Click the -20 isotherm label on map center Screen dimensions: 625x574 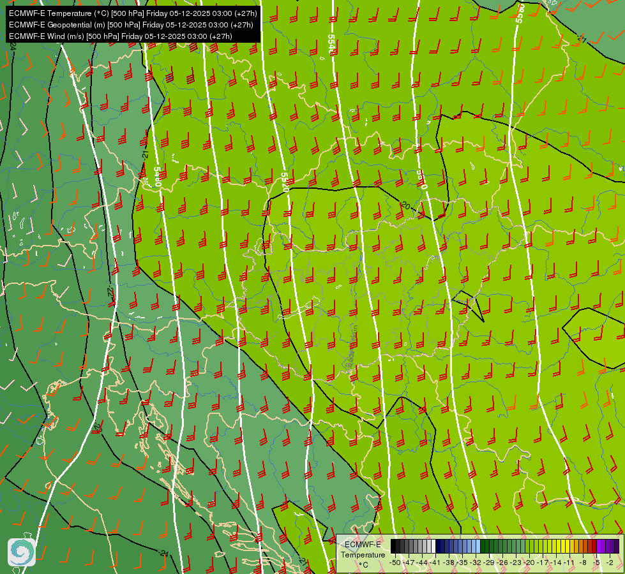coord(405,205)
